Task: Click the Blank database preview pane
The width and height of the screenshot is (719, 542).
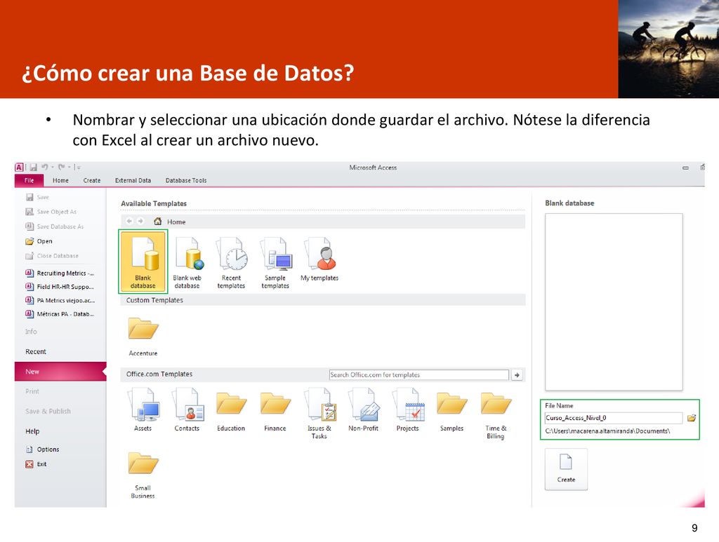Action: click(x=614, y=302)
